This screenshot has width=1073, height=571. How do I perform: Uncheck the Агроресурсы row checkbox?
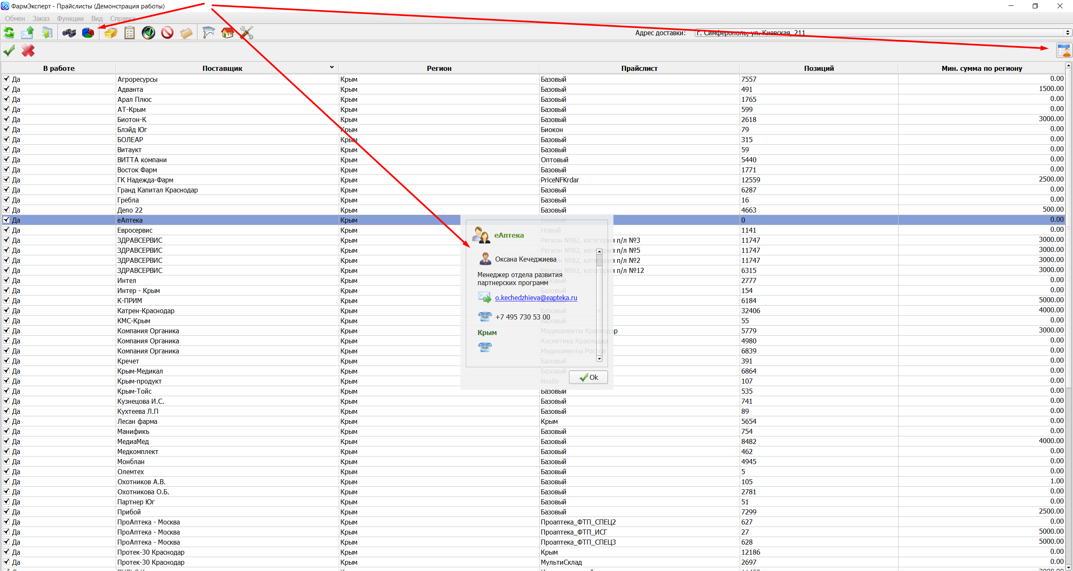click(x=6, y=79)
